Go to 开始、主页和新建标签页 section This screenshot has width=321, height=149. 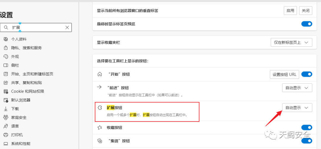tap(32, 74)
